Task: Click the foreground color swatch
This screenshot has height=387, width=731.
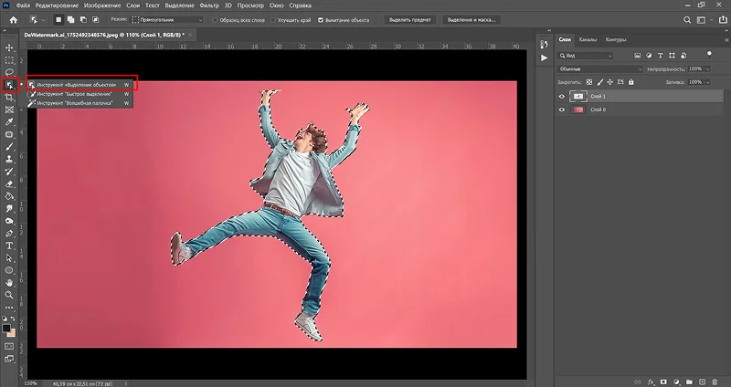Action: pyautogui.click(x=6, y=329)
